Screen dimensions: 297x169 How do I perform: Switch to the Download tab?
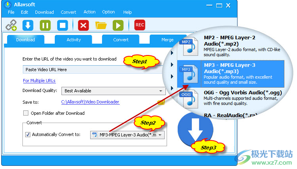[26, 40]
